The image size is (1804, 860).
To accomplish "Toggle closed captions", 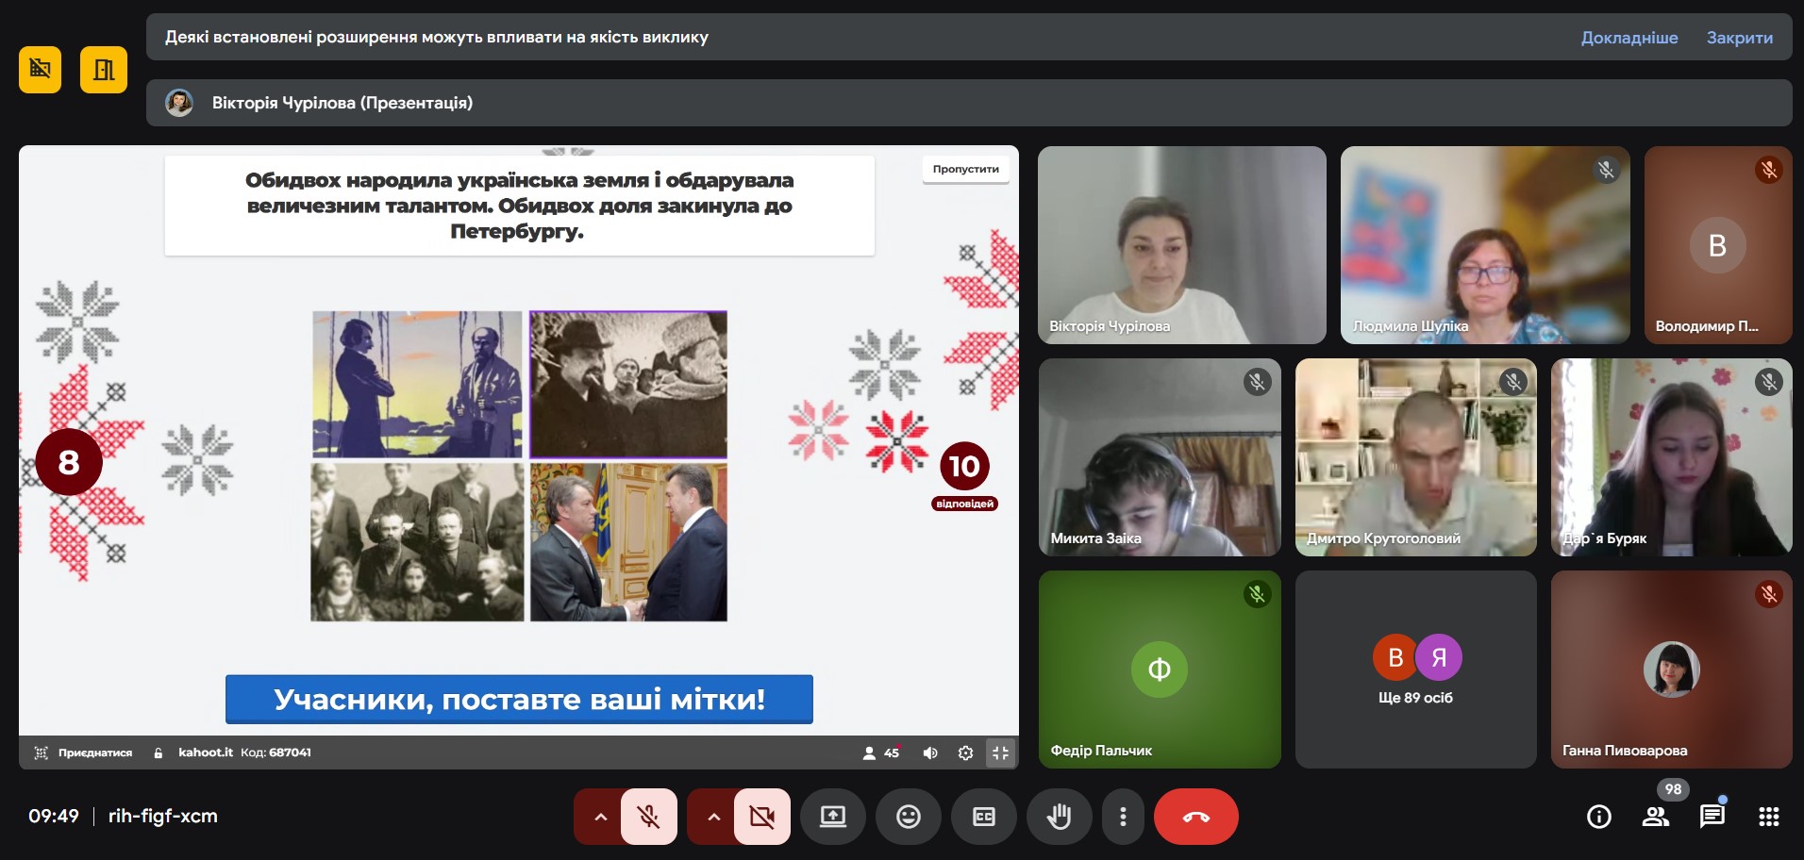I will (984, 817).
